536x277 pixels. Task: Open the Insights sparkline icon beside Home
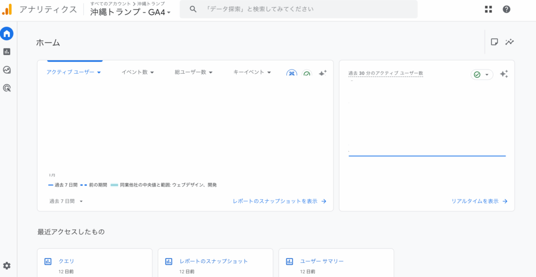pyautogui.click(x=510, y=42)
